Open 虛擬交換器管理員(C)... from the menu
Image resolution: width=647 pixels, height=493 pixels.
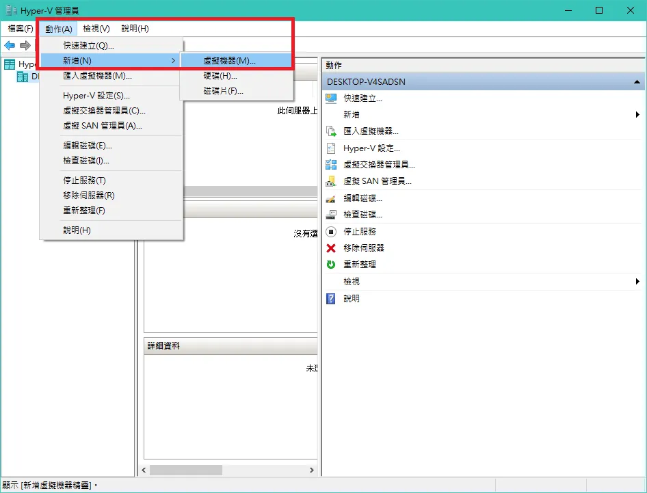tap(111, 111)
